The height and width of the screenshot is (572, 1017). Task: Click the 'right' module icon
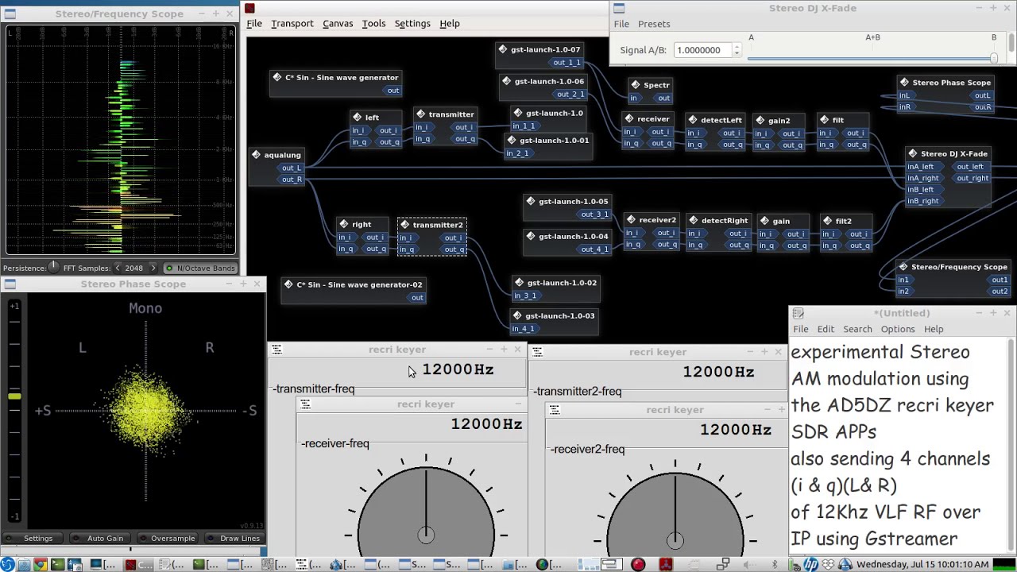344,224
